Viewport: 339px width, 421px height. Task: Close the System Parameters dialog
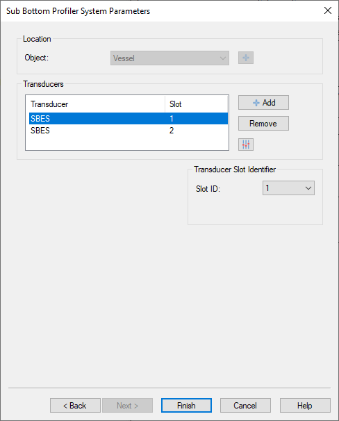tap(327, 10)
